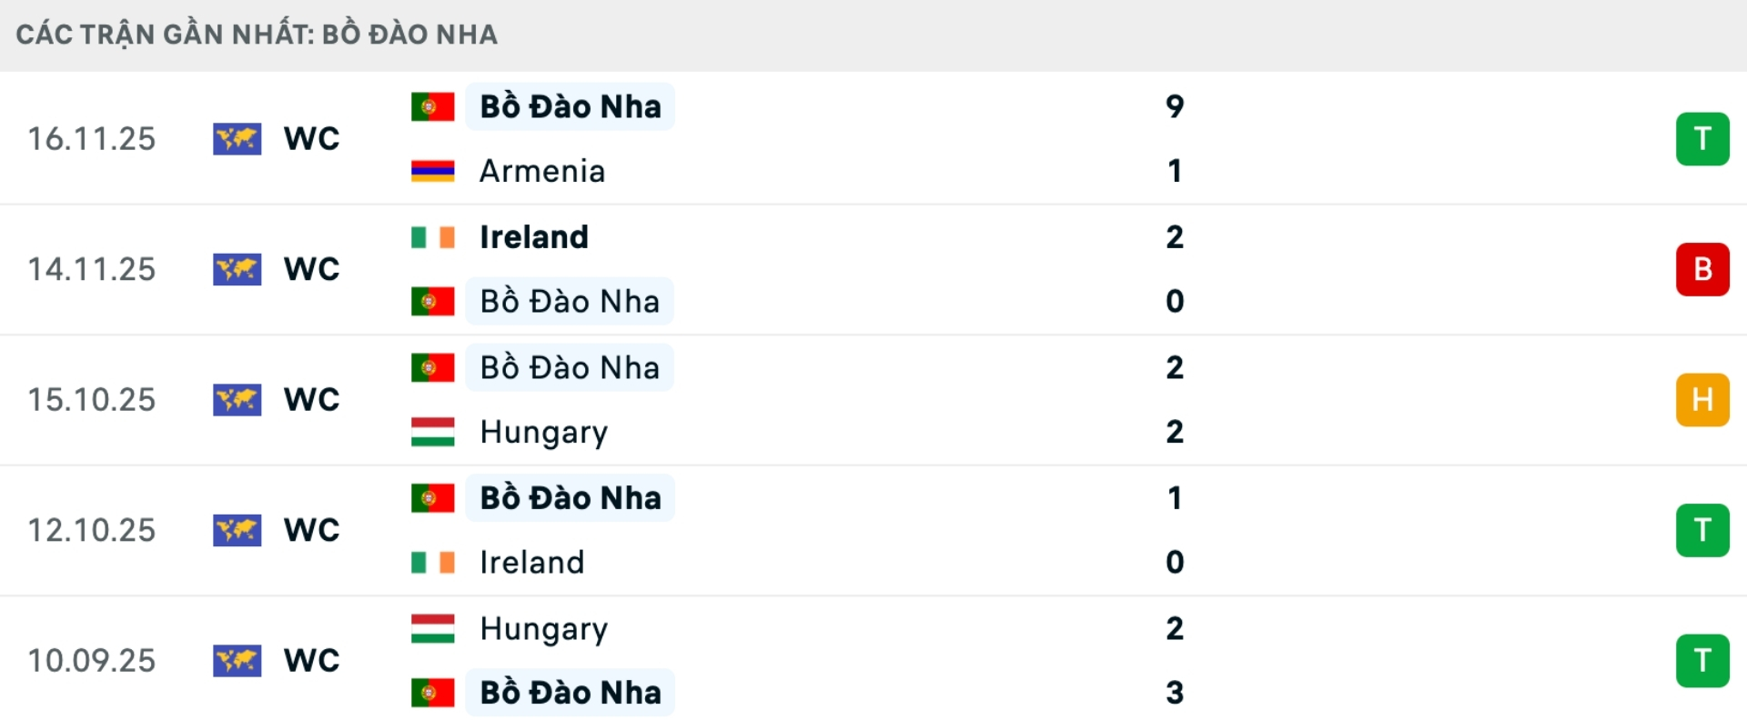
Task: Click WC label for 15.10.25 match
Action: 311,399
